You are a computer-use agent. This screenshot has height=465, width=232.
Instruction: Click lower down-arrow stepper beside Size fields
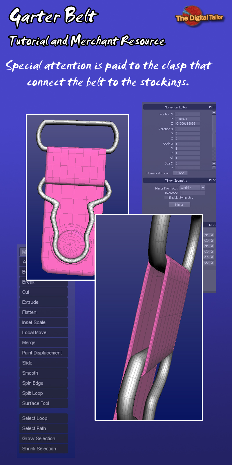214,167
